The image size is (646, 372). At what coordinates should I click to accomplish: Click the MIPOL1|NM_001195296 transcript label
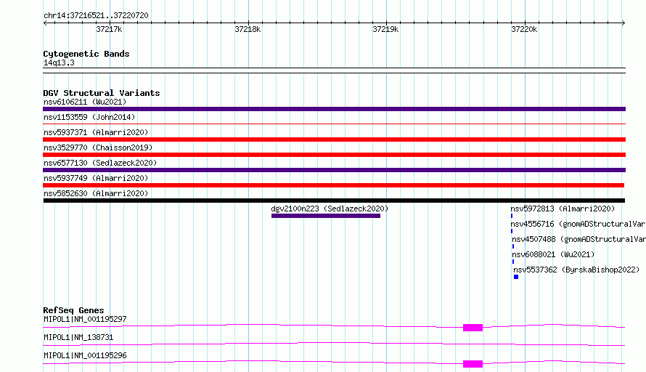point(85,355)
